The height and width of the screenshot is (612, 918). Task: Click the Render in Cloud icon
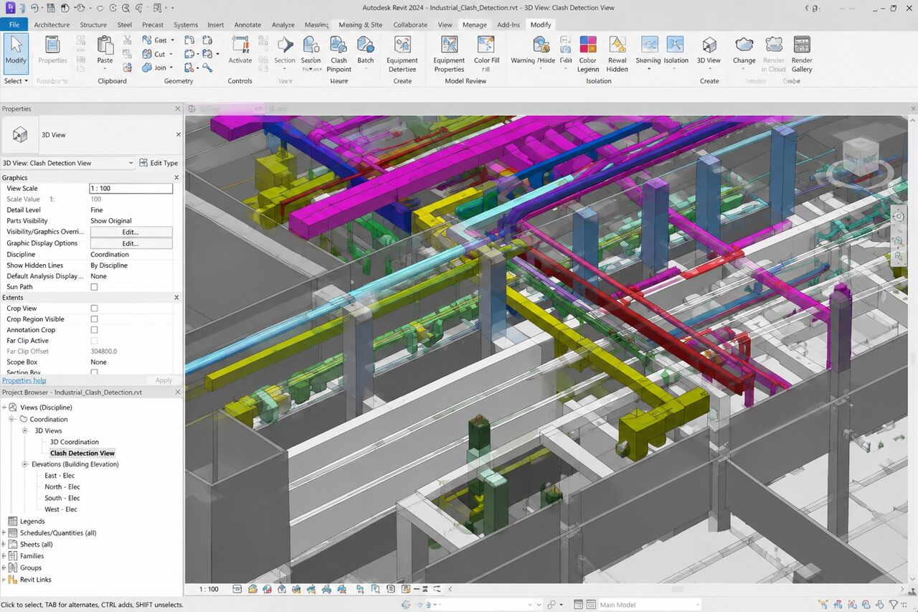pos(773,46)
